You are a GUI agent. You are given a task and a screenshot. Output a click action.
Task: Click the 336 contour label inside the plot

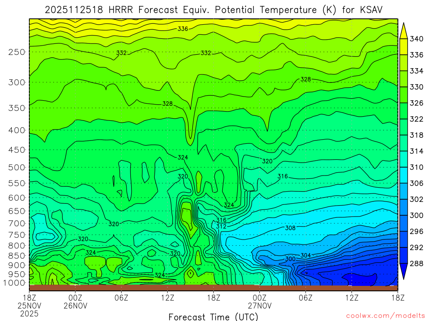pyautogui.click(x=183, y=29)
